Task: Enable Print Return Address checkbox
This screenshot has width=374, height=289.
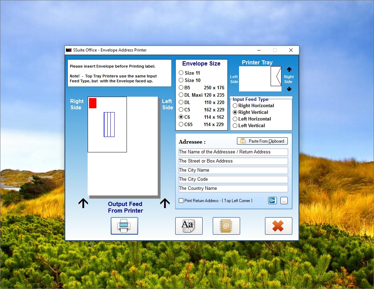Action: (181, 201)
